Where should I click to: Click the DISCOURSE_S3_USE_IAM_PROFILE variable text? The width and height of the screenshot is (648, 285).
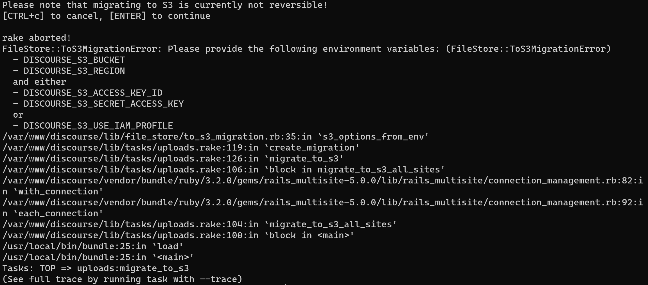pyautogui.click(x=98, y=125)
